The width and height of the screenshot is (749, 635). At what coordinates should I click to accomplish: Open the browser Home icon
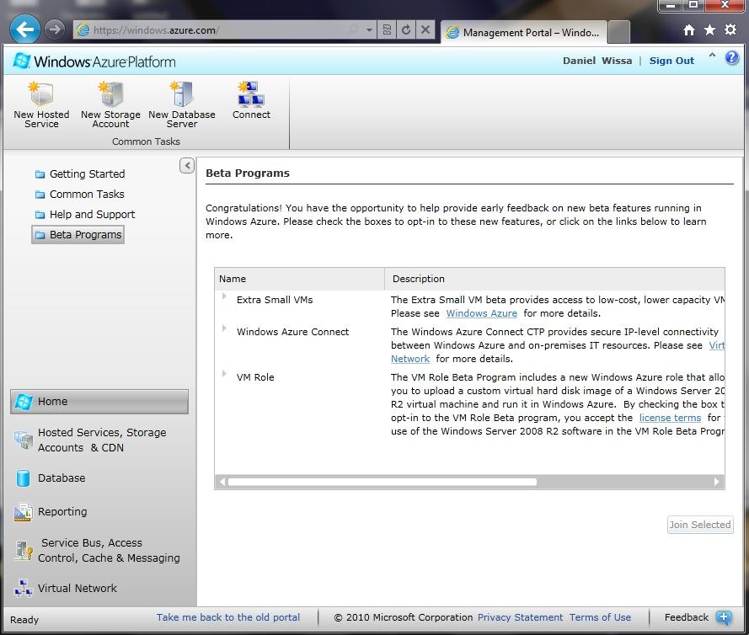689,30
